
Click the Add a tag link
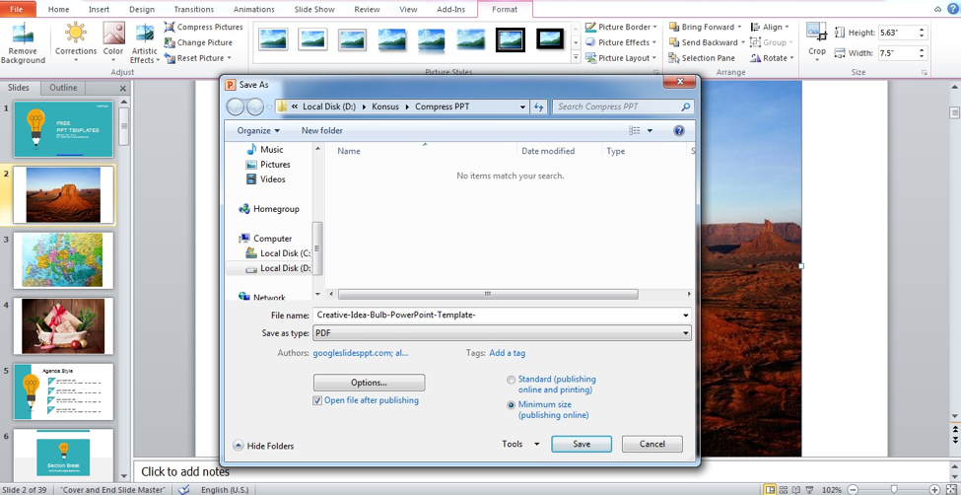507,353
